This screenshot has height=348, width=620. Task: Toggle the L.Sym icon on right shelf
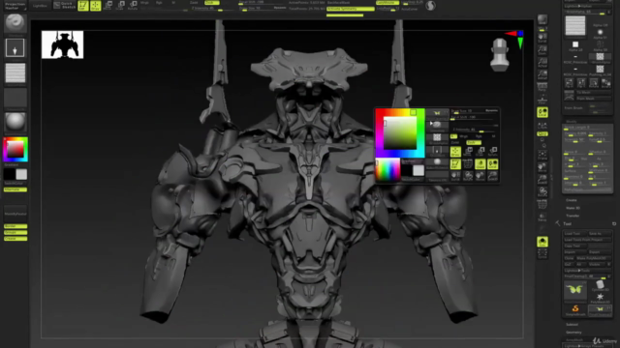point(542,126)
